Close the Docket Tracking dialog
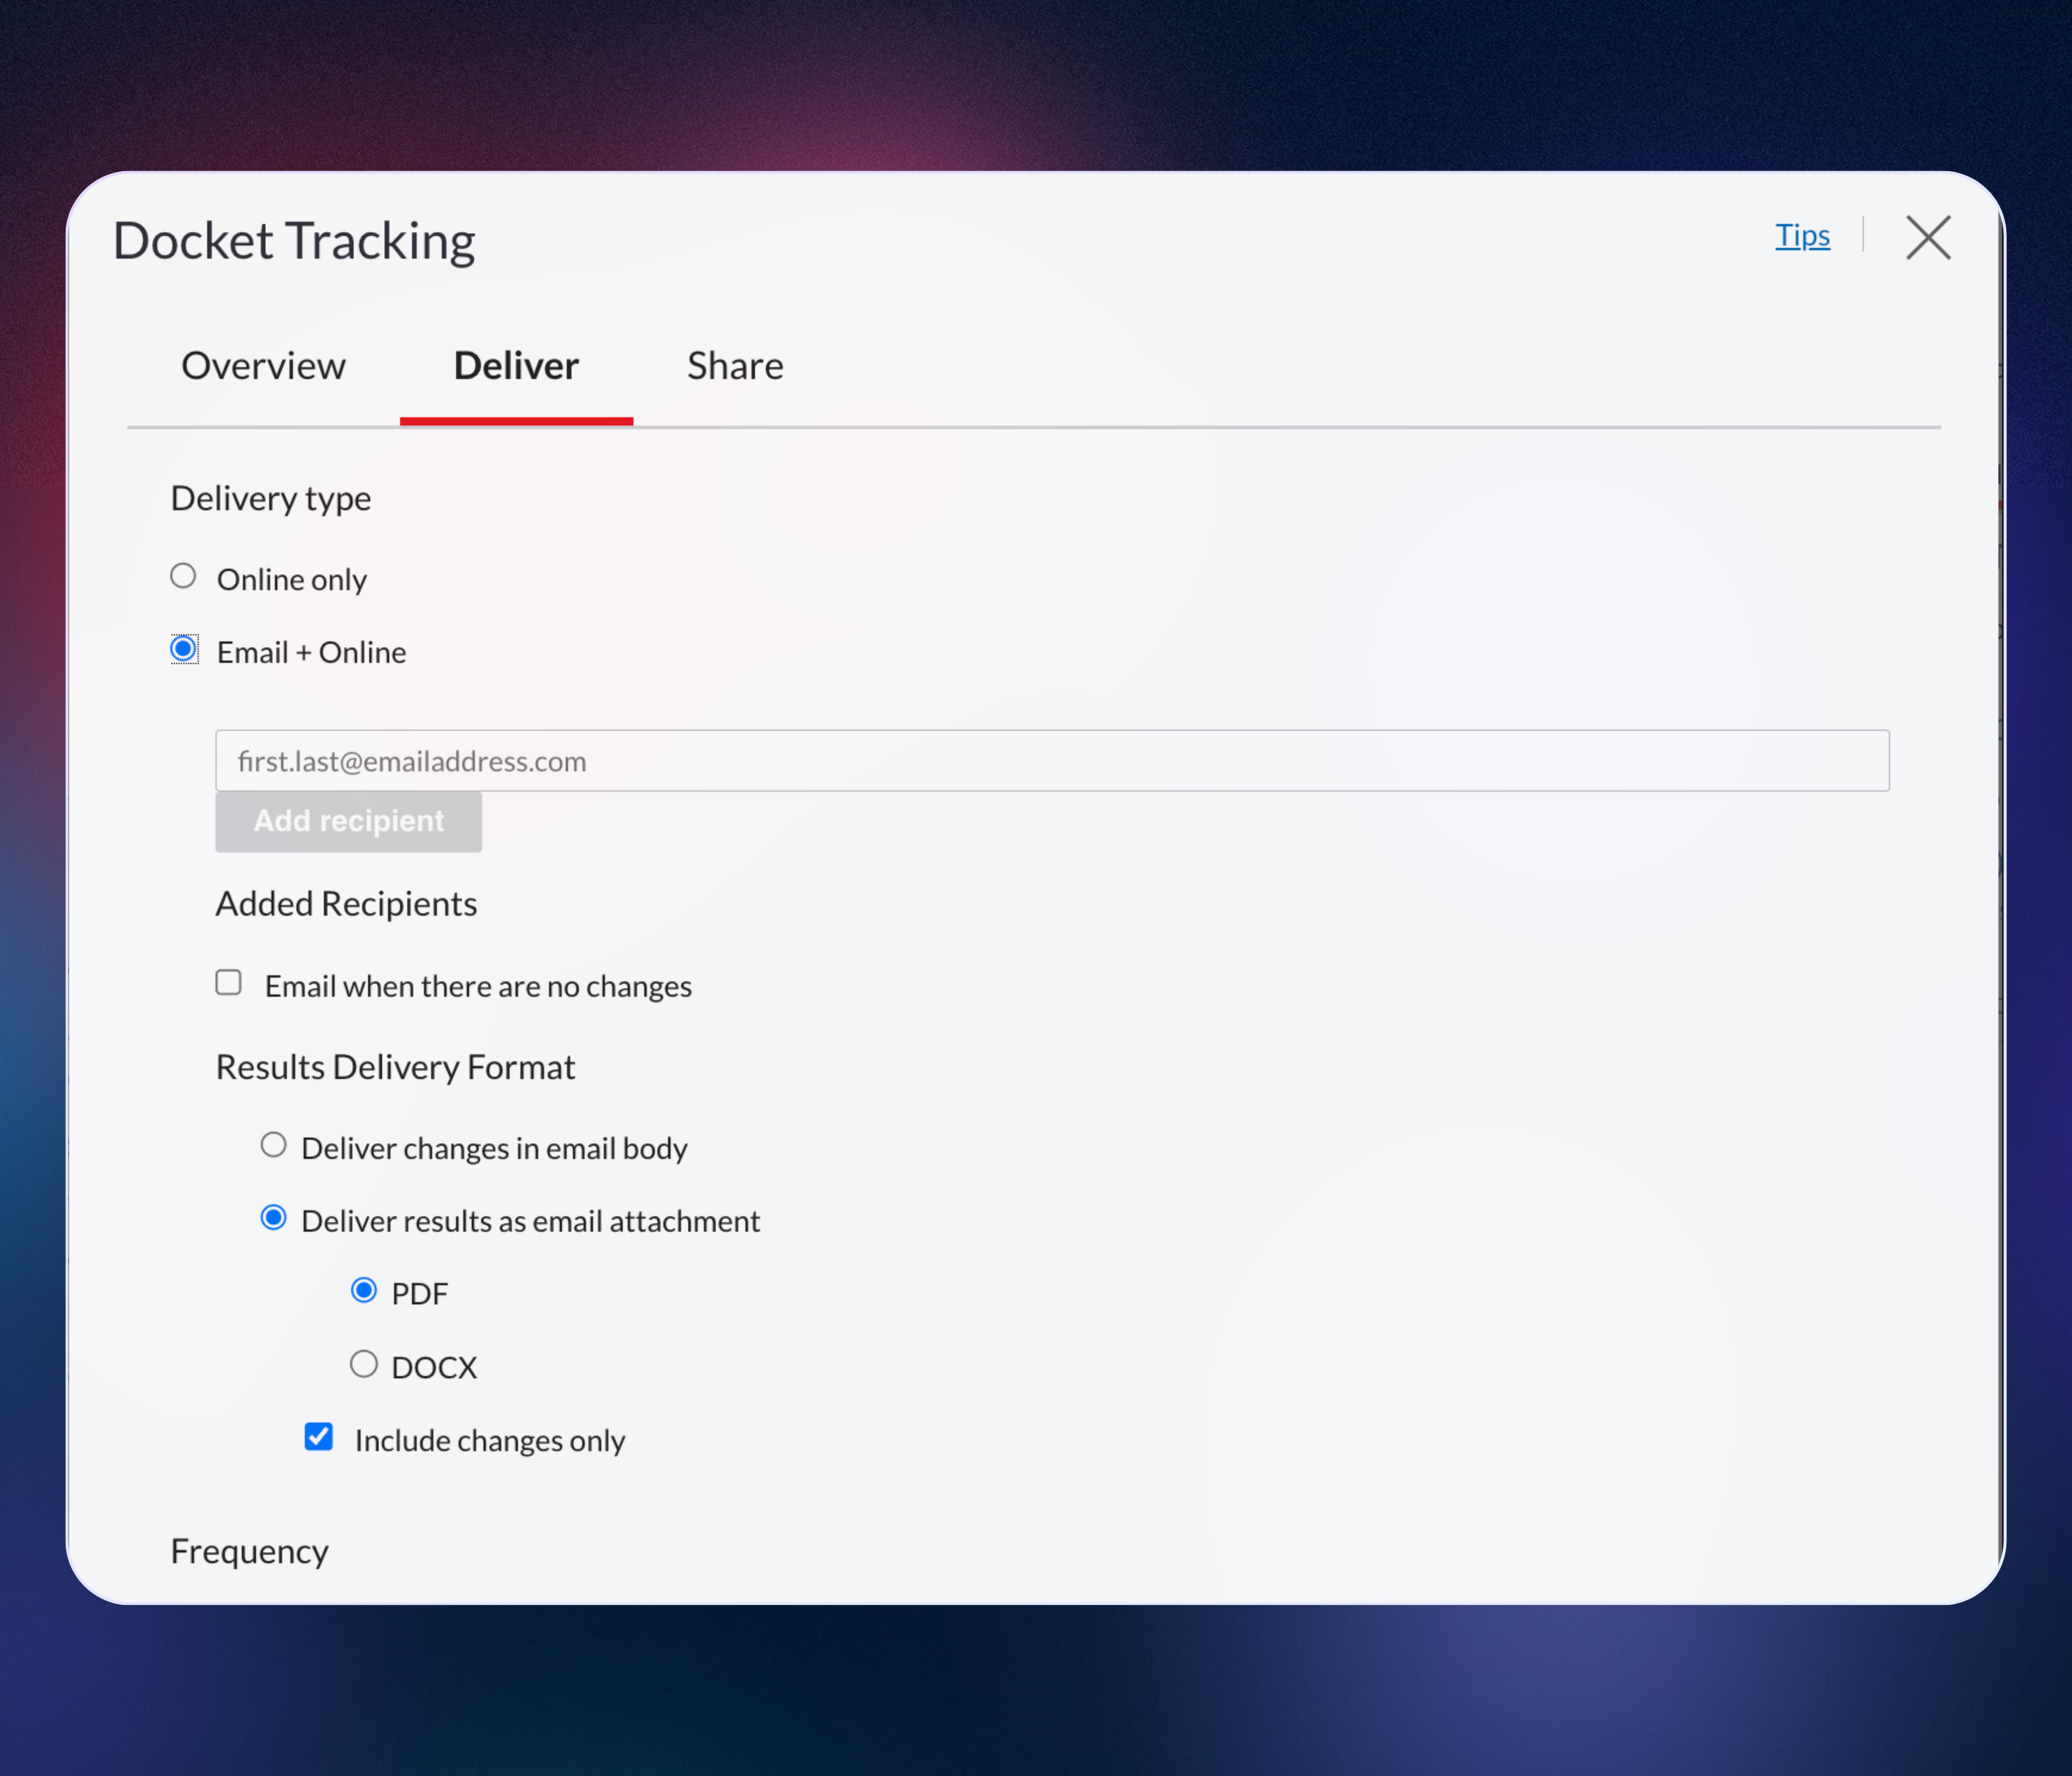The height and width of the screenshot is (1776, 2072). 1927,238
